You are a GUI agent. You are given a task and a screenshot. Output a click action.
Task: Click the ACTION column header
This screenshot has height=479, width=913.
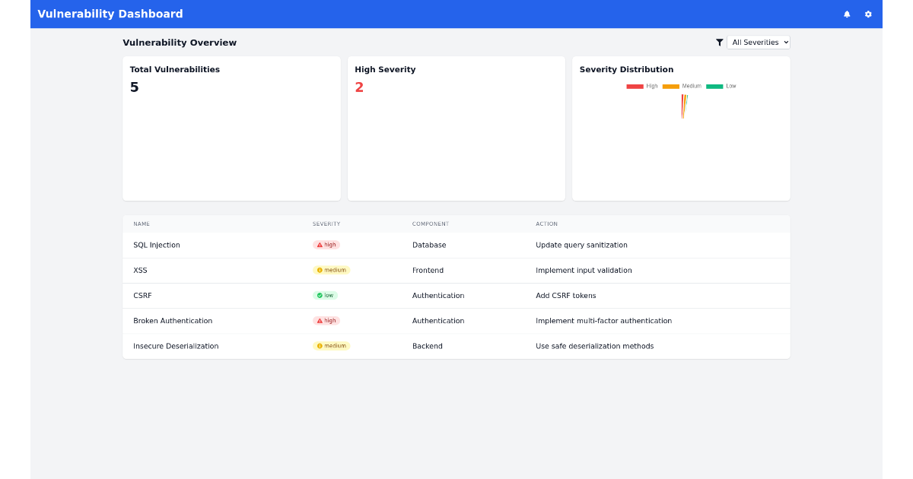tap(546, 224)
